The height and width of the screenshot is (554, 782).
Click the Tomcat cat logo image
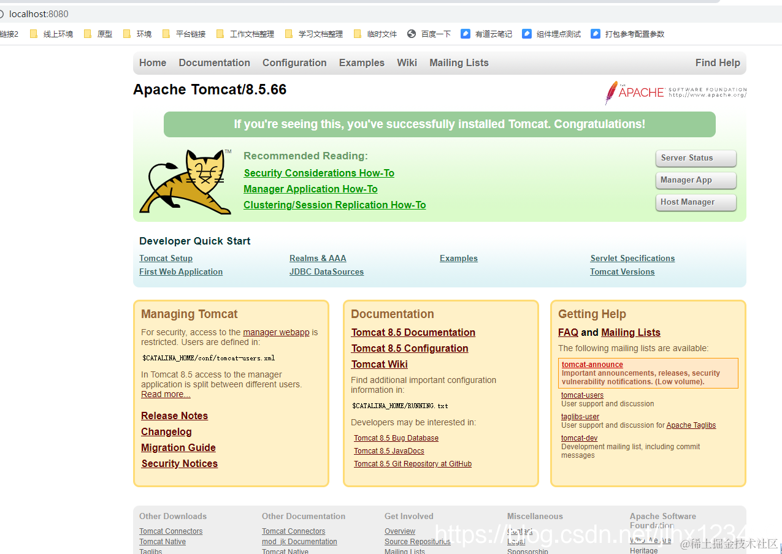tap(186, 181)
